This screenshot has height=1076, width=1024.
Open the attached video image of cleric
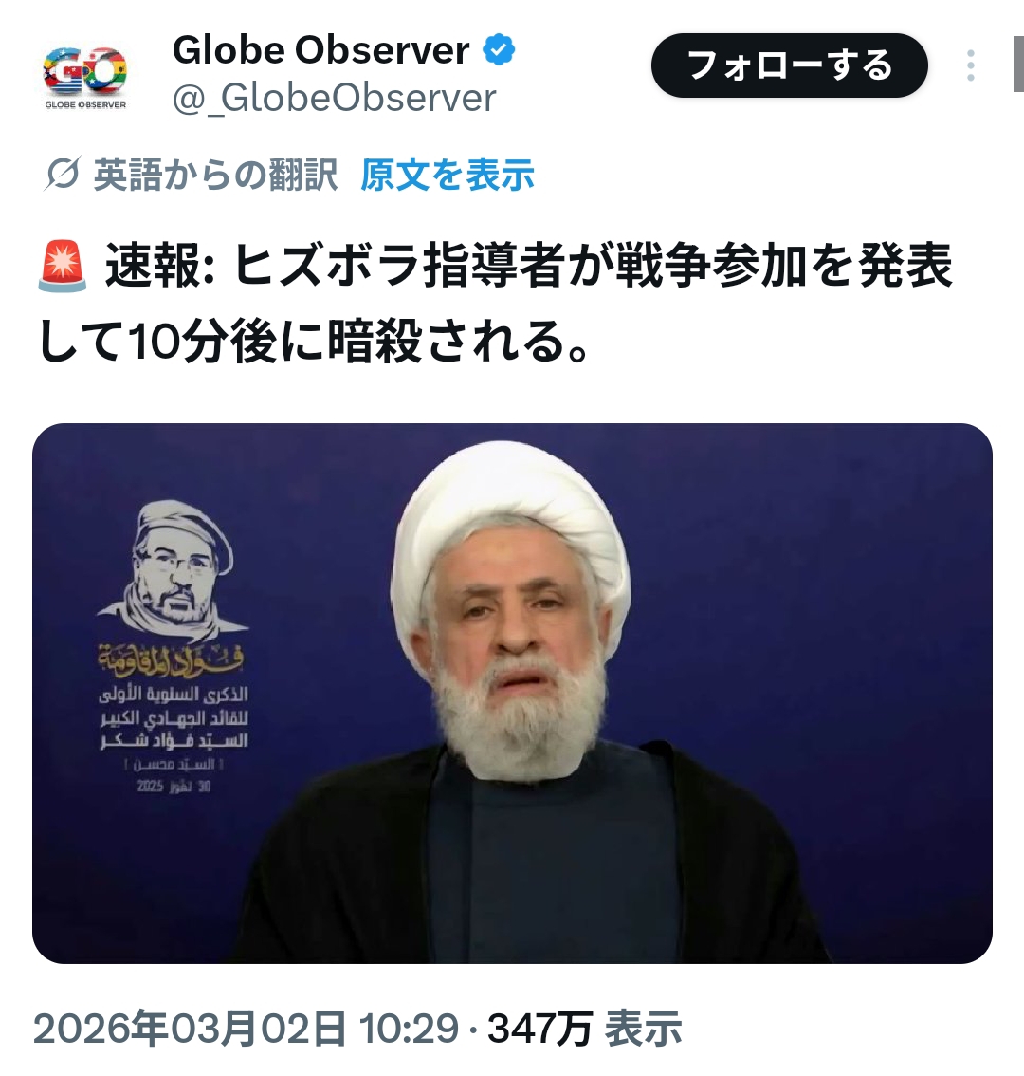coord(512,693)
